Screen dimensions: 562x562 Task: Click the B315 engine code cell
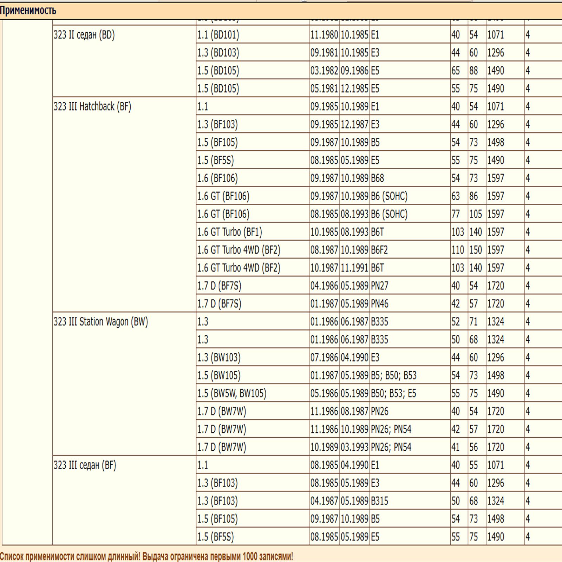click(x=380, y=501)
